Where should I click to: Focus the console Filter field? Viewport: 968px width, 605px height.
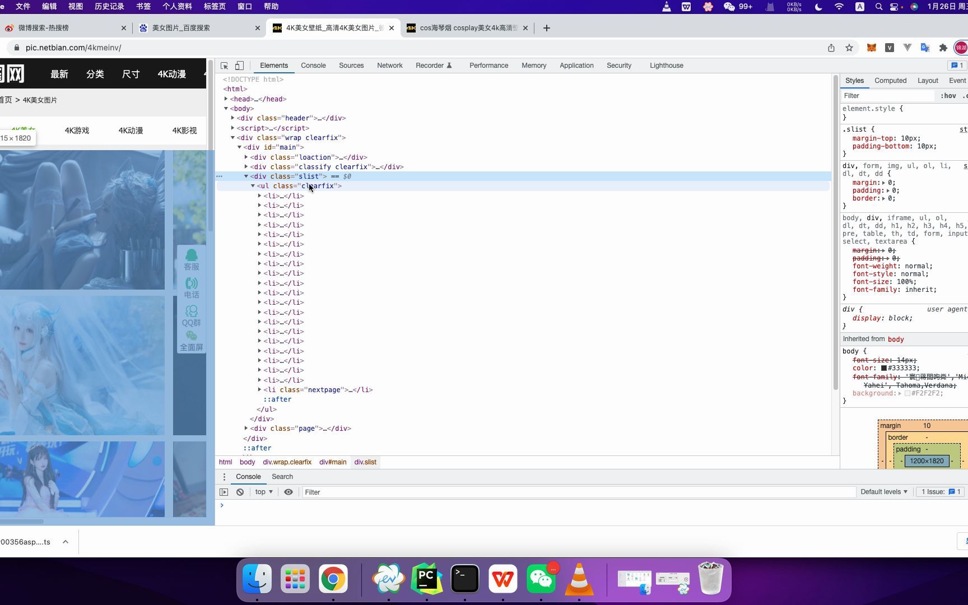click(x=579, y=492)
